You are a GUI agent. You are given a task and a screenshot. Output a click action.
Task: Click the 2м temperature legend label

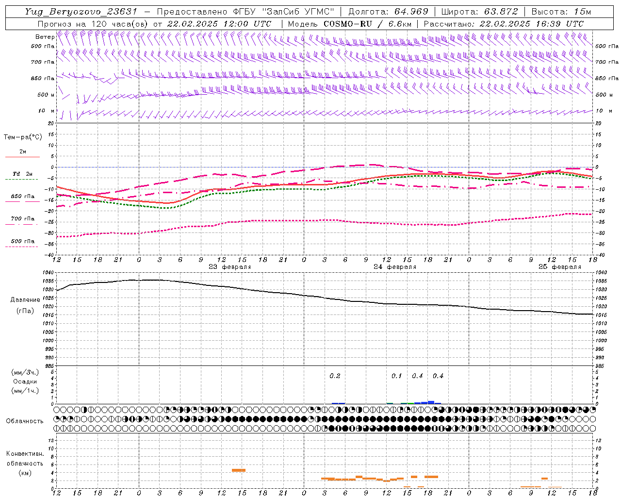tap(23, 152)
